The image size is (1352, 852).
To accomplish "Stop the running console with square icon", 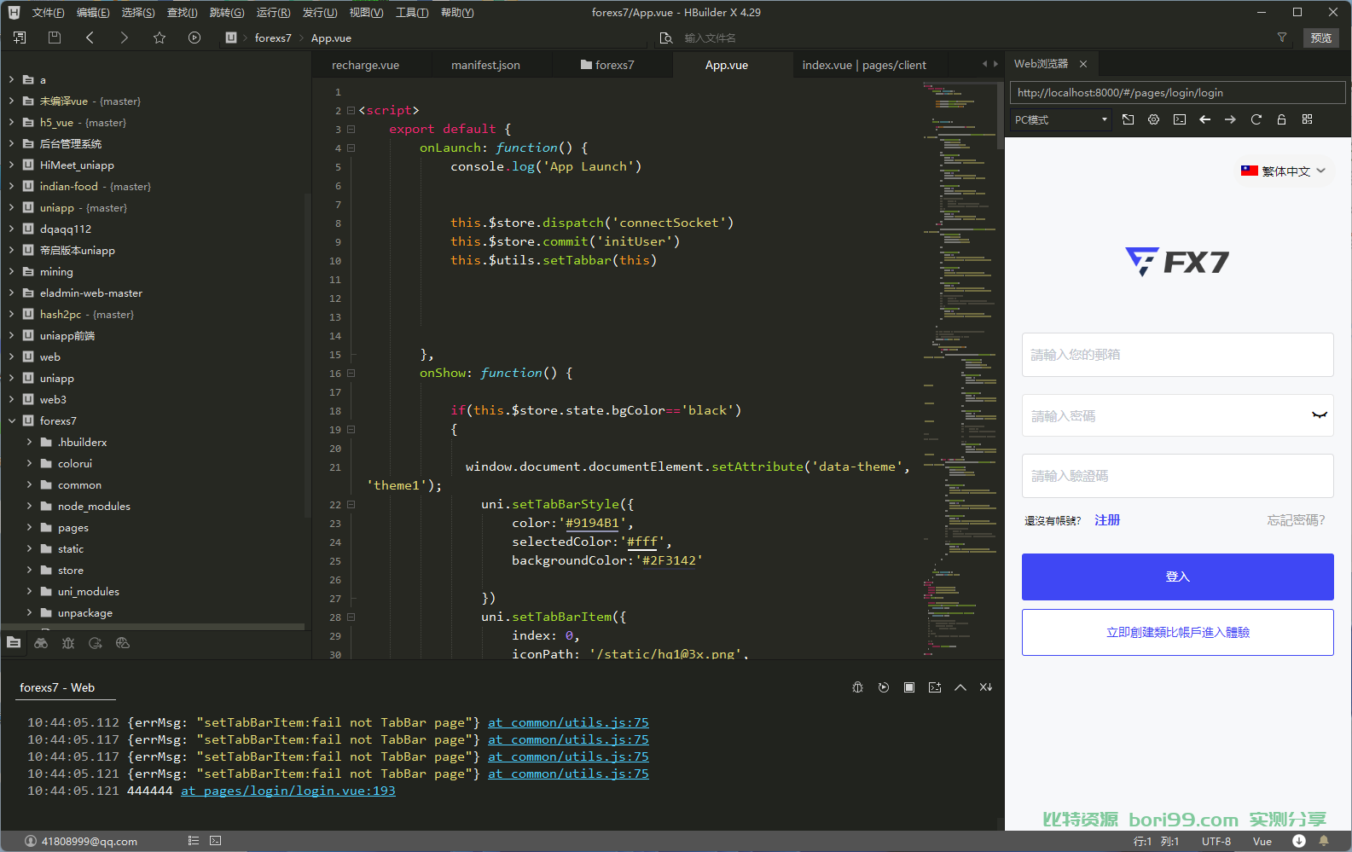I will [909, 687].
